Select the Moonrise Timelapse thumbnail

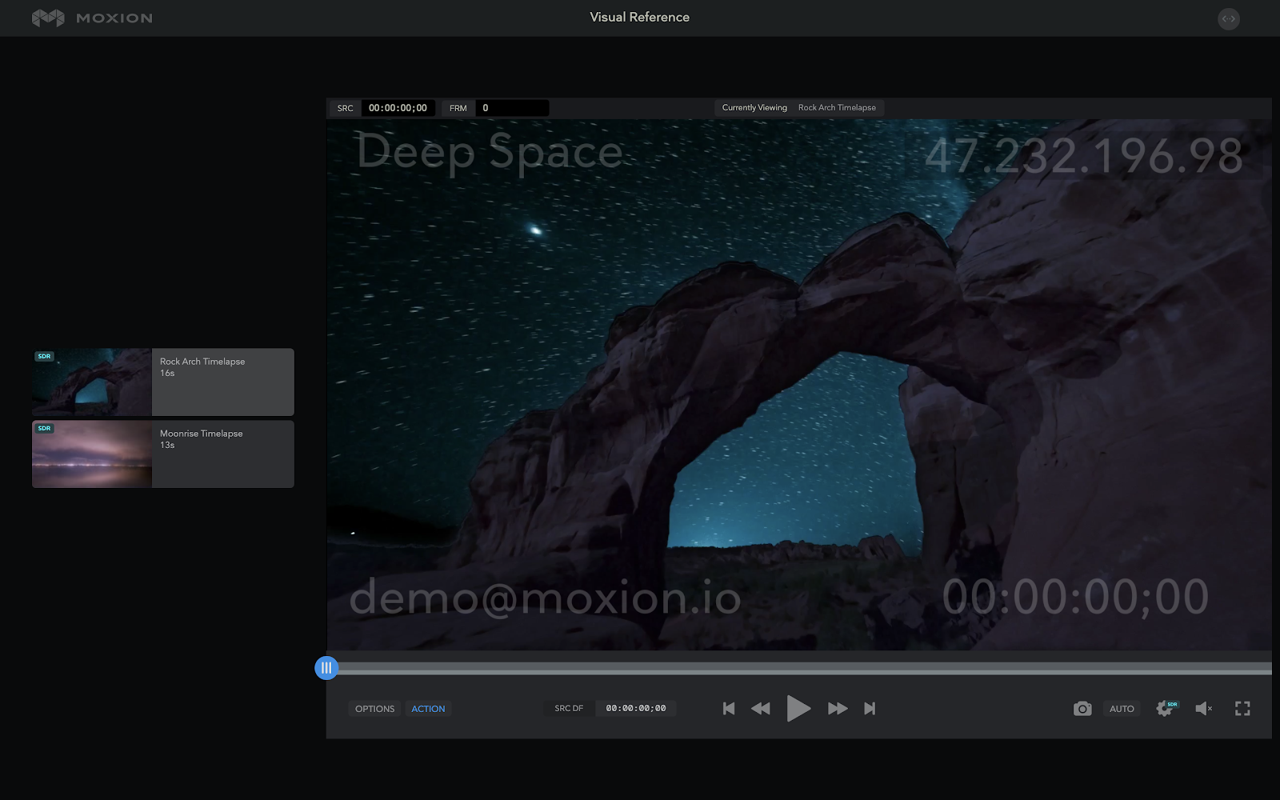coord(92,454)
